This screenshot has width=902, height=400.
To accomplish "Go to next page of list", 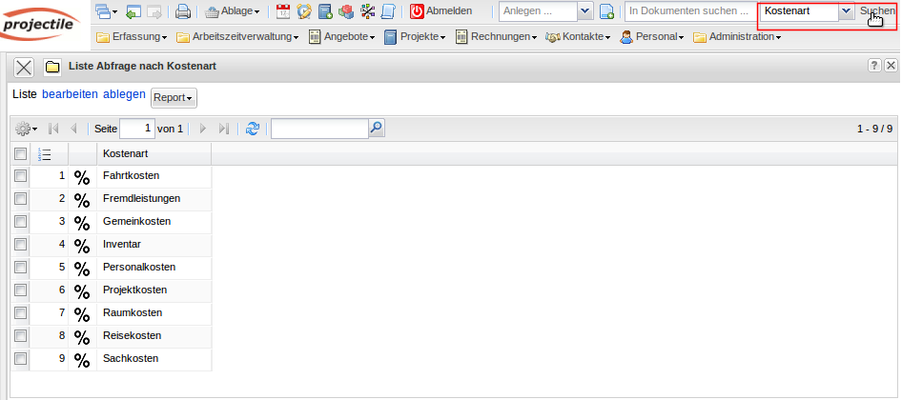I will pos(202,129).
